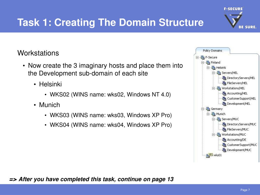Image resolution: width=260 pixels, height=195 pixels.
Task: Click the WKS03 Windows XP Pro line
Action: [111, 115]
